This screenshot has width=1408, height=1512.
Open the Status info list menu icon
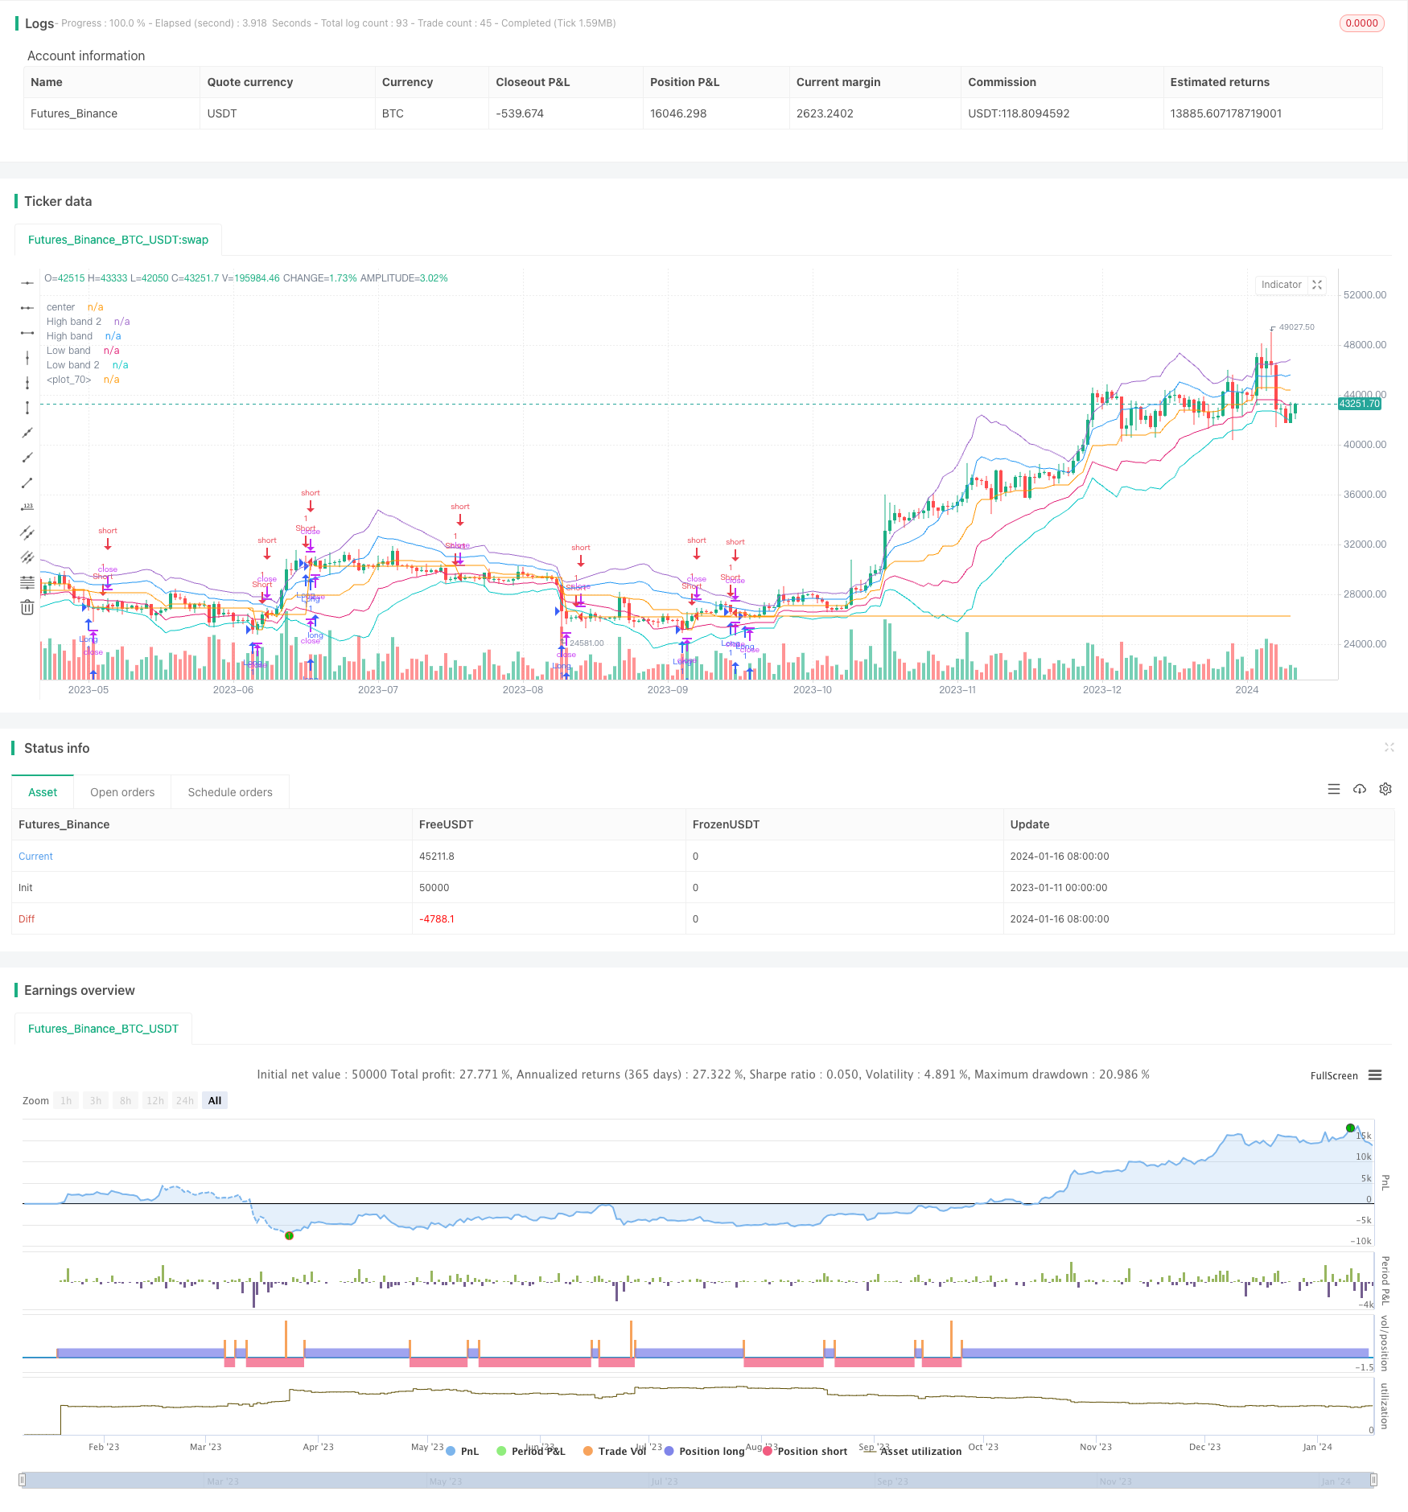coord(1334,789)
